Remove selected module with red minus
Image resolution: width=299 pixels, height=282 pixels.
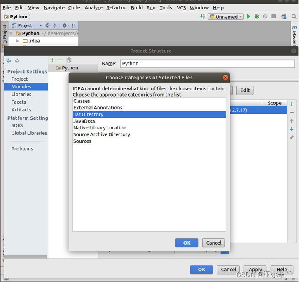point(61,60)
